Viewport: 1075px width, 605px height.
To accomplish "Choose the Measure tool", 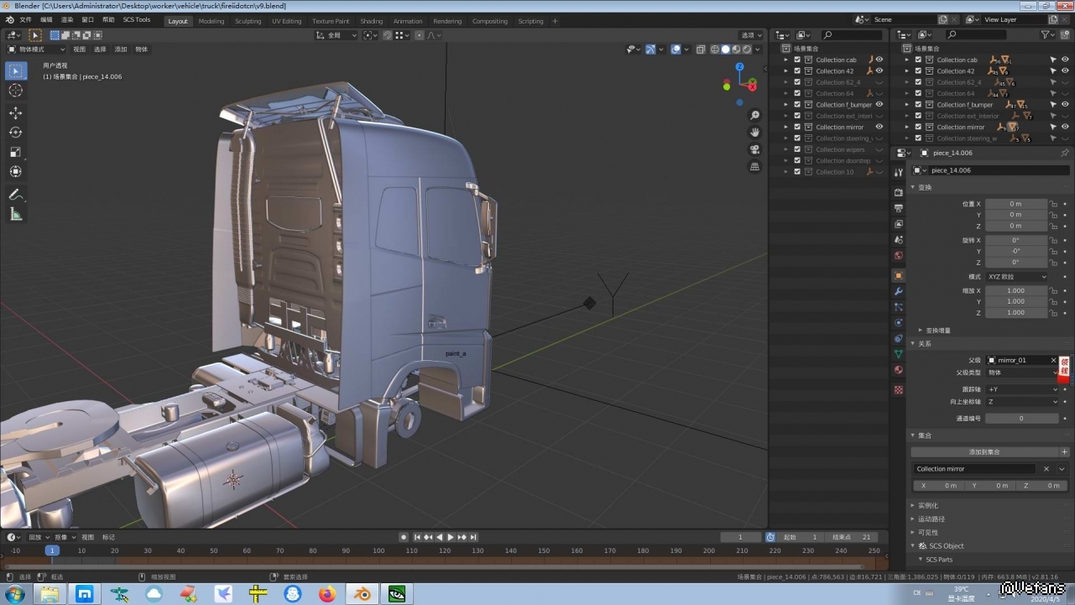I will [16, 215].
